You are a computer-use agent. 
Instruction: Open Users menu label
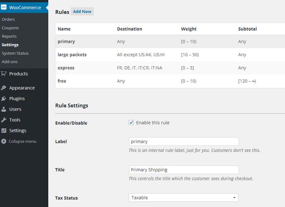15,109
